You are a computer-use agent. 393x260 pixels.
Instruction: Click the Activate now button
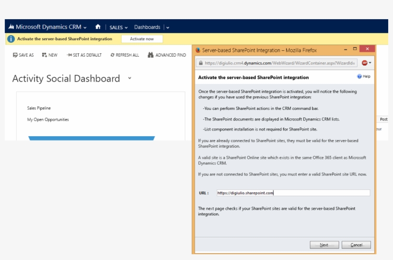coord(142,39)
